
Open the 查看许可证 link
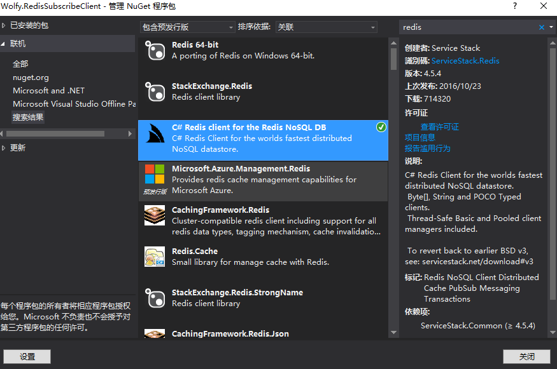440,127
